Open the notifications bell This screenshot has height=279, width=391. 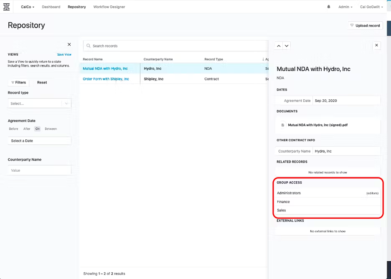click(x=329, y=7)
